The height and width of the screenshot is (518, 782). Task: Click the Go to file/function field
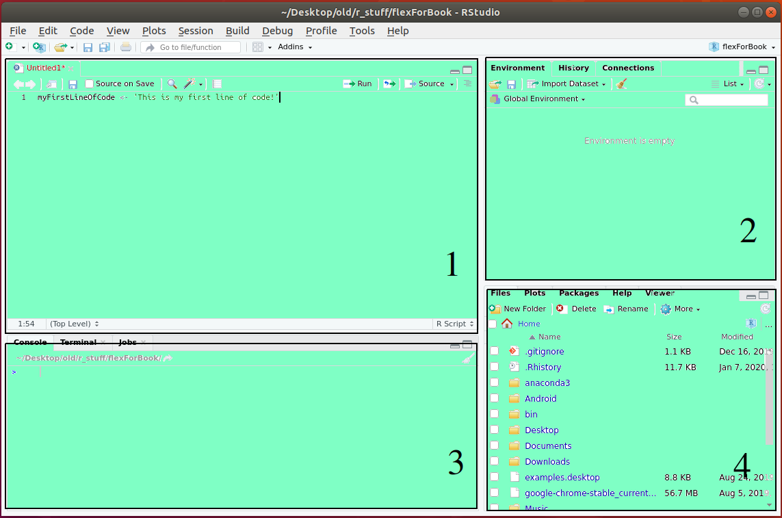[190, 47]
